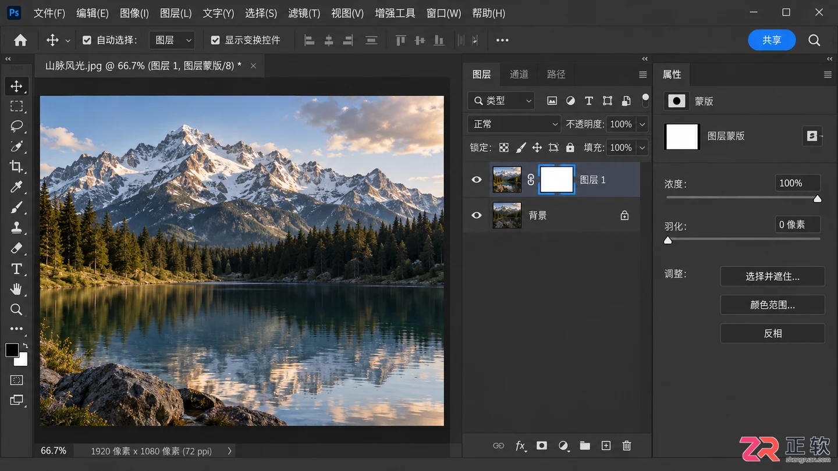Select the Eraser tool
838x471 pixels.
tap(16, 248)
